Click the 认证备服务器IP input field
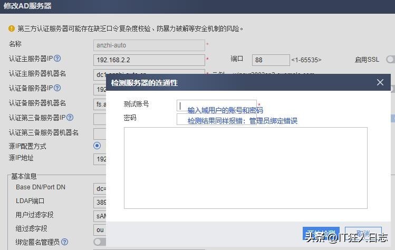Image resolution: width=395 pixels, height=250 pixels. [100, 90]
